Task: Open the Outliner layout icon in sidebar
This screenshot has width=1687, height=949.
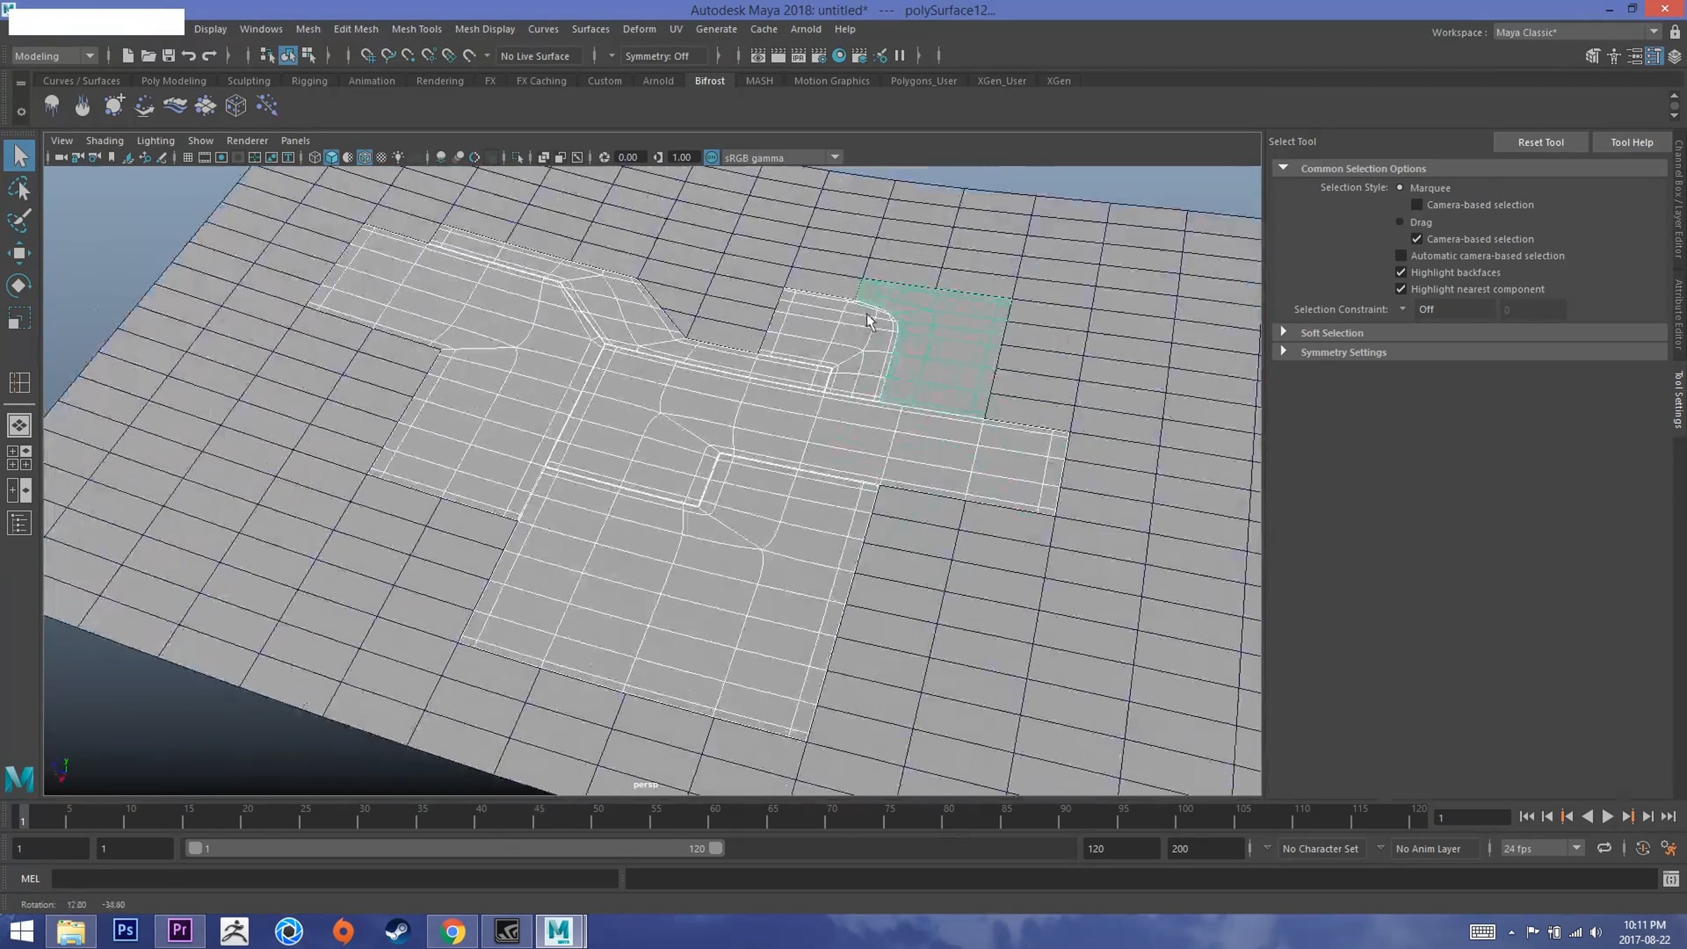Action: (19, 523)
